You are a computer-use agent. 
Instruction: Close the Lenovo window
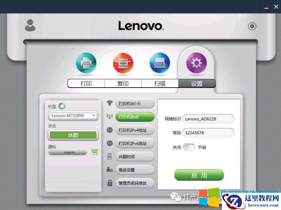[276, 7]
